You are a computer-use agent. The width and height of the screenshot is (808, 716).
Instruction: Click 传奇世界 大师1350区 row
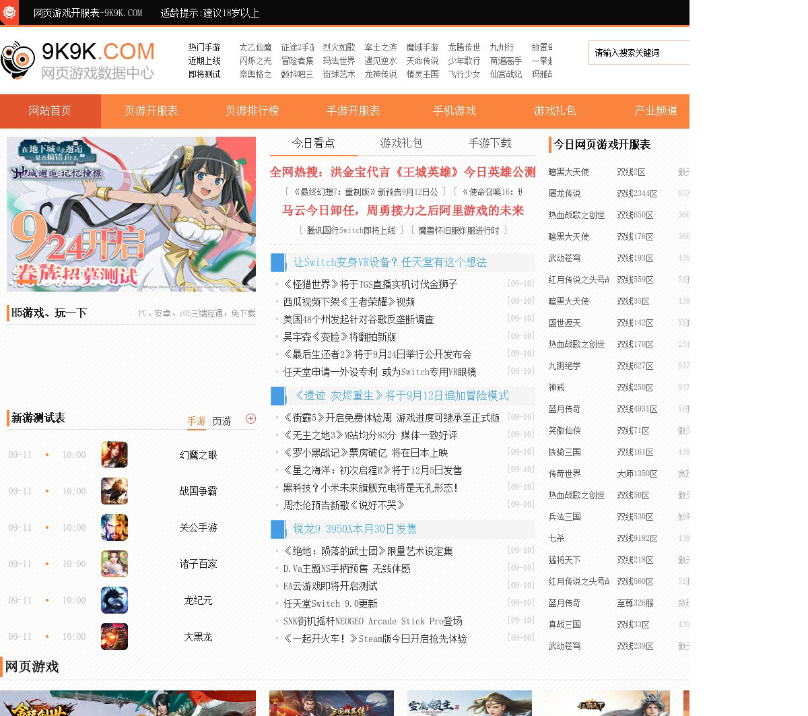[618, 474]
